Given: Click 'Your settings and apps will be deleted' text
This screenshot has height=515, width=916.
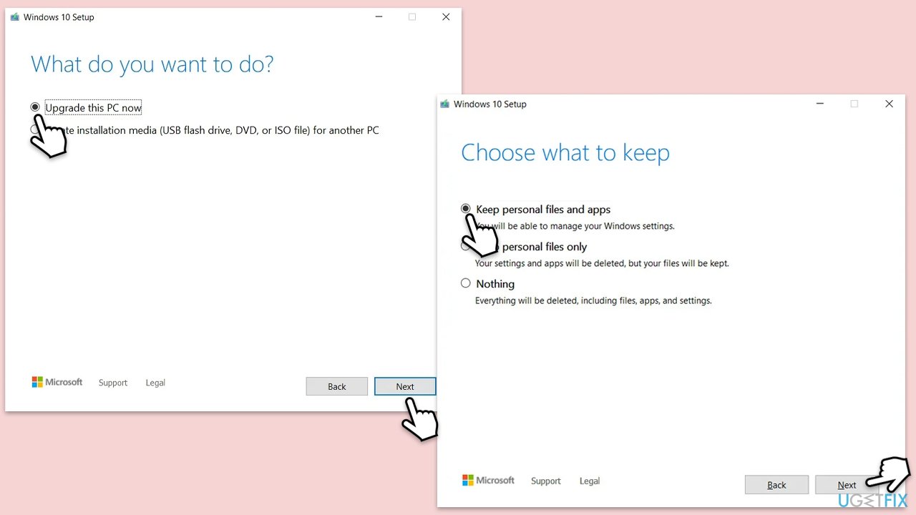Looking at the screenshot, I should coord(602,263).
